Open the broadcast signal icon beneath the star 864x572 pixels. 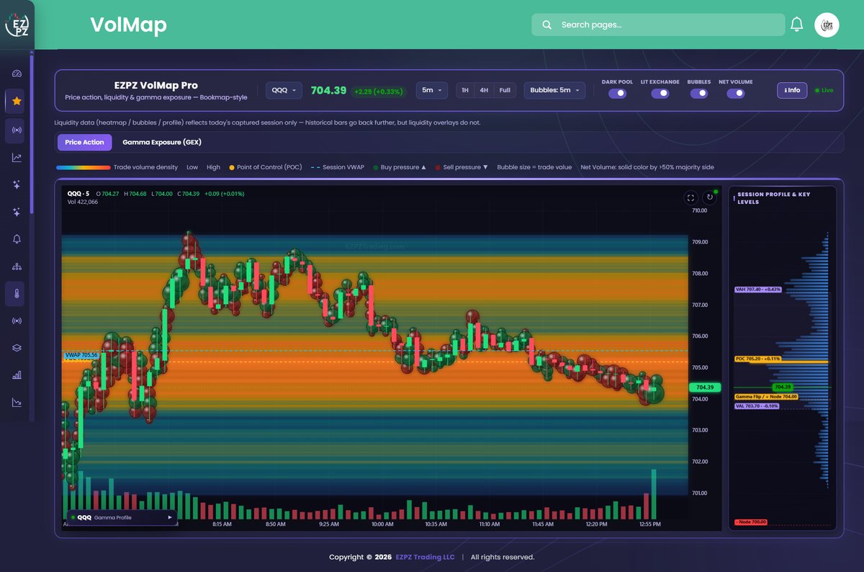(17, 130)
